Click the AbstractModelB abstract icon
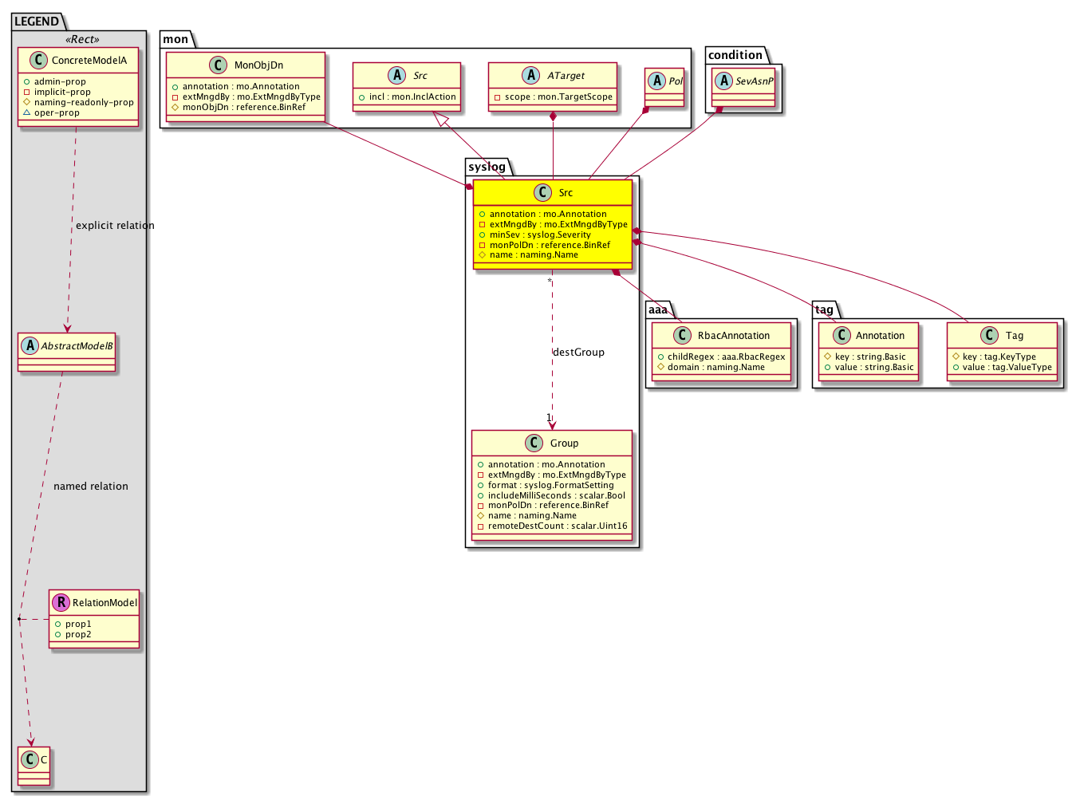This screenshot has width=1080, height=800. tap(30, 346)
